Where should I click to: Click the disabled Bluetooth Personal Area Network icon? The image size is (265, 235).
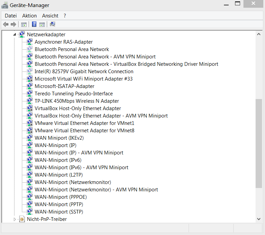pos(30,49)
